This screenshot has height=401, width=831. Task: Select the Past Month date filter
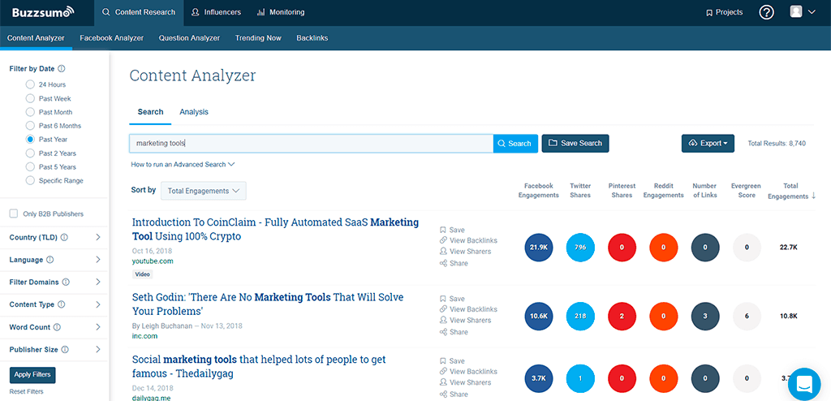coord(30,112)
